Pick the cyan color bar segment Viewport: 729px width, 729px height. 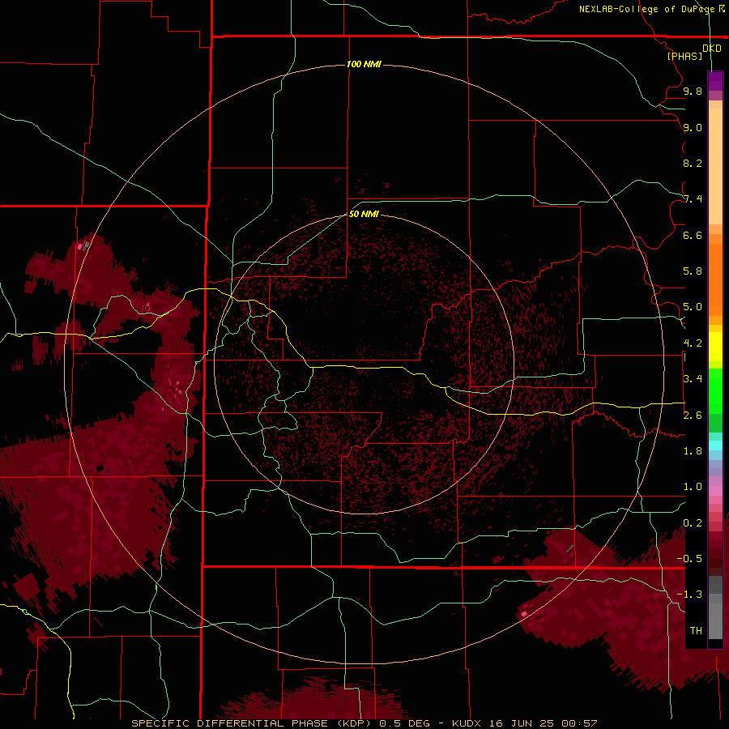[x=715, y=446]
